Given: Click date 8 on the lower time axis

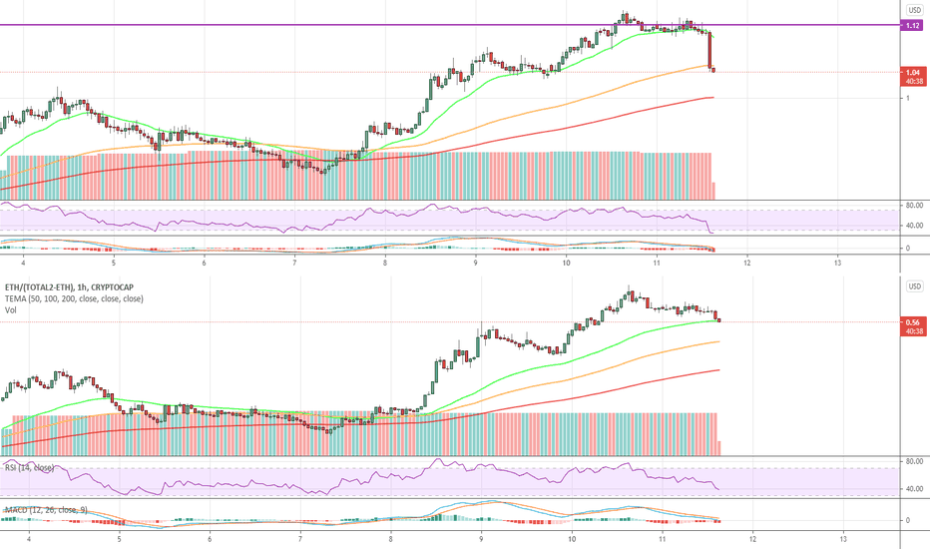Looking at the screenshot, I should pos(391,539).
